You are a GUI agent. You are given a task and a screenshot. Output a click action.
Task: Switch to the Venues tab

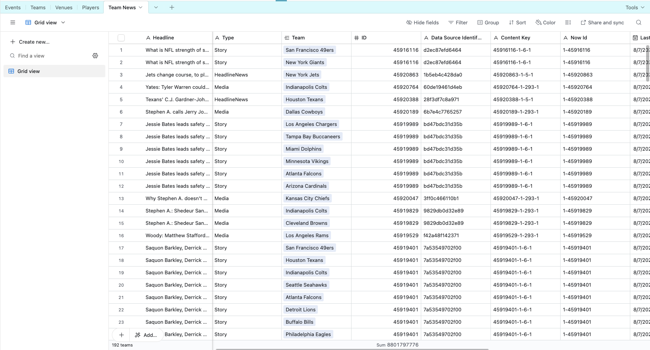pos(64,7)
